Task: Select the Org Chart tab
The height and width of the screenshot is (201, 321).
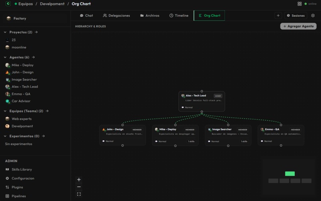Action: click(209, 15)
